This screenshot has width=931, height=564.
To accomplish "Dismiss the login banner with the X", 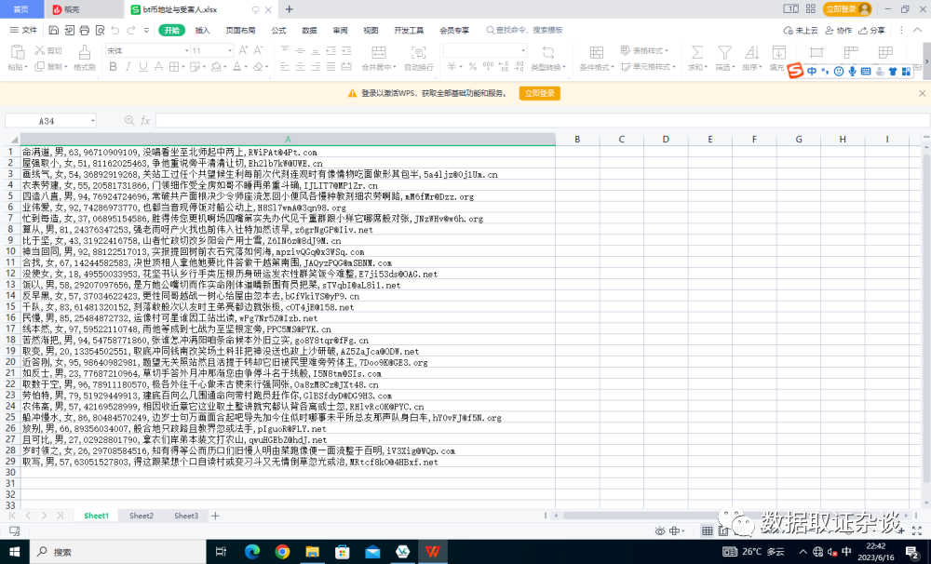I will (922, 93).
